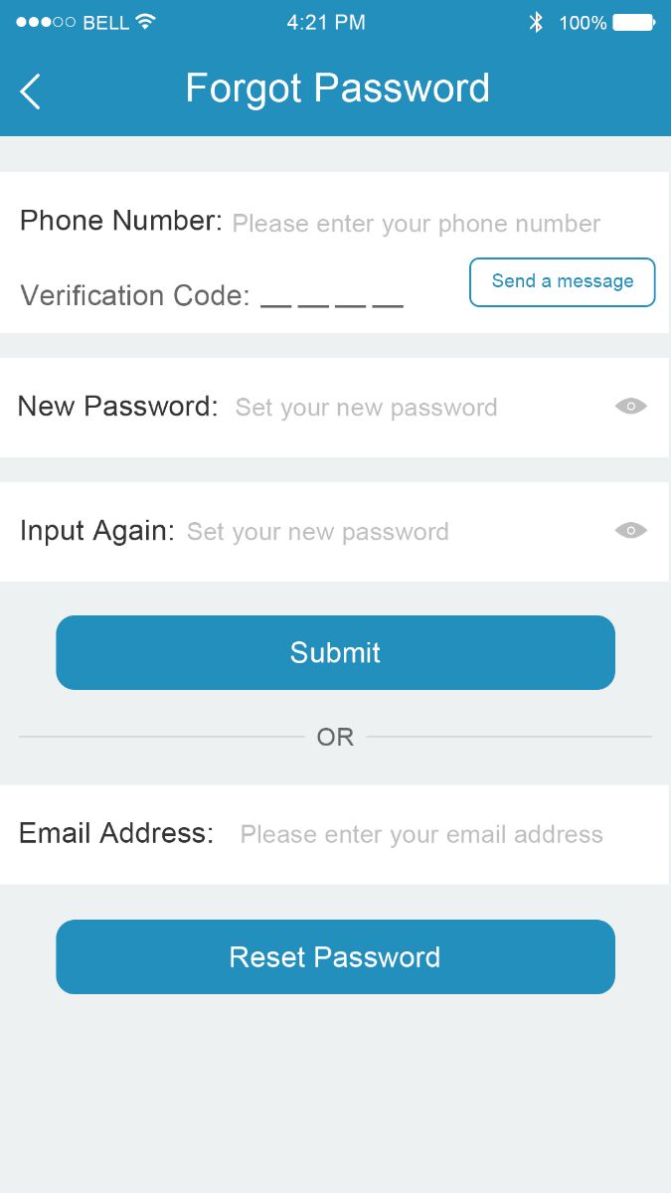Screen dimensions: 671x1193
Task: Tap the battery indicator icon
Action: tap(633, 23)
